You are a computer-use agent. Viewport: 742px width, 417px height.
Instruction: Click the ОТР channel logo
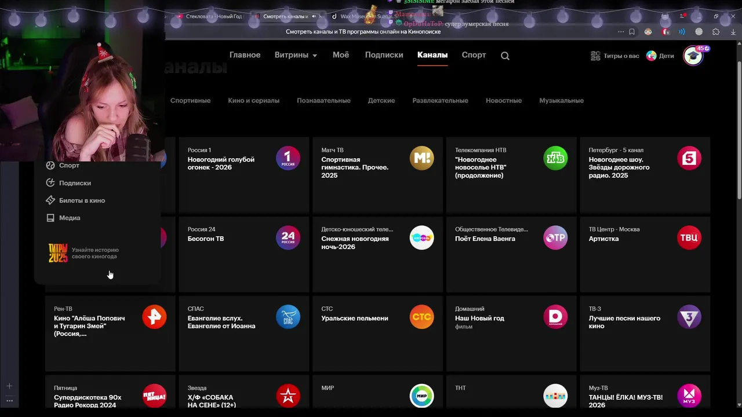click(555, 237)
